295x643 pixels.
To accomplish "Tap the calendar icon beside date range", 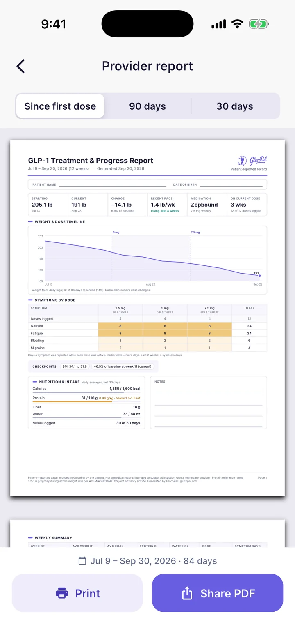I will [x=82, y=561].
